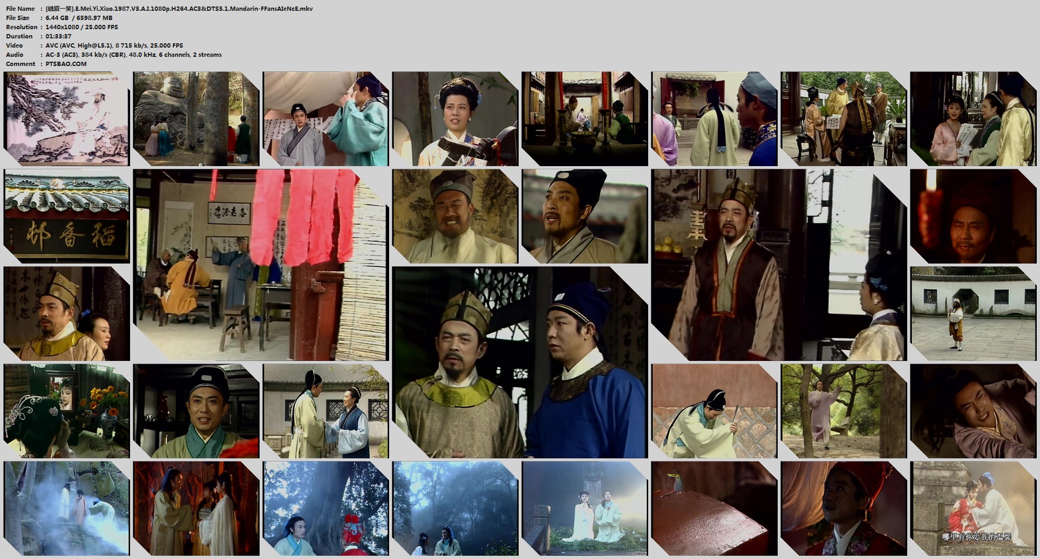
Task: Click the couple thumbnail with Chinese subtitle
Action: pos(973,508)
